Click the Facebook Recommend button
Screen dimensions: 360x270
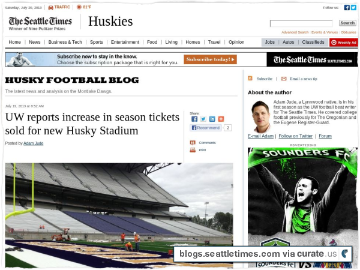tap(206, 128)
